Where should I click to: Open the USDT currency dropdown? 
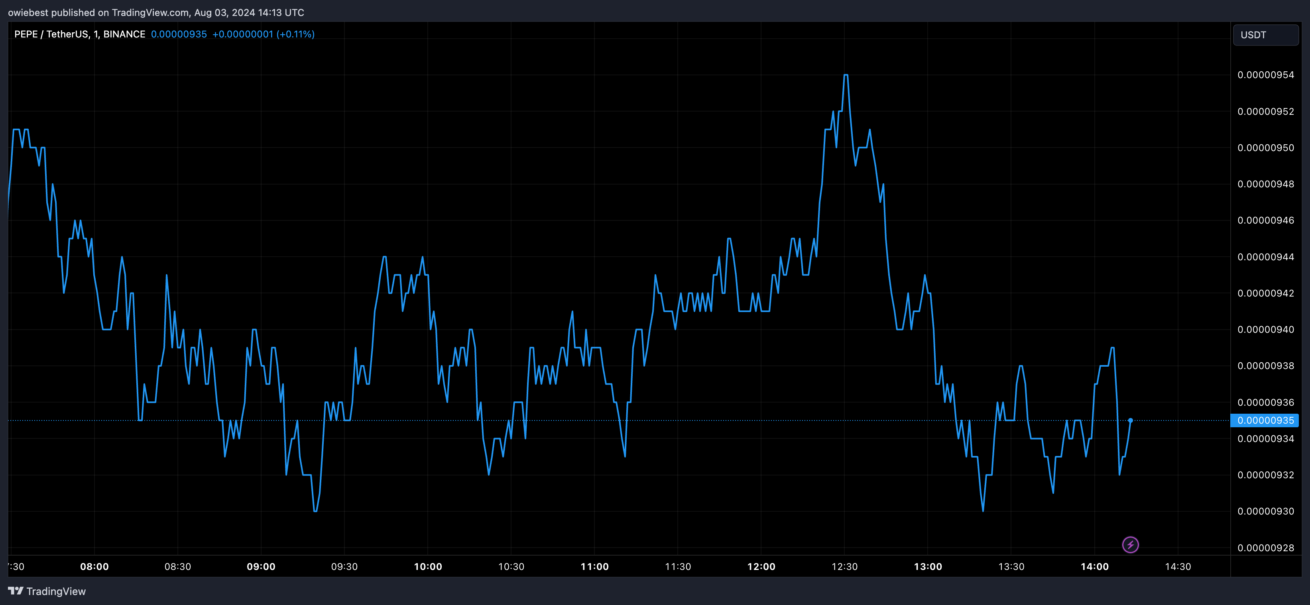tap(1265, 35)
